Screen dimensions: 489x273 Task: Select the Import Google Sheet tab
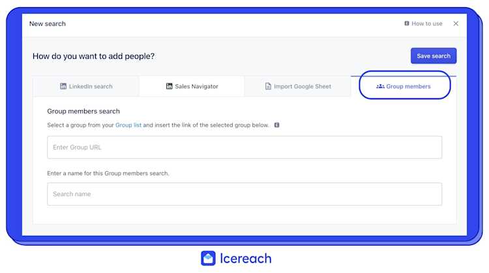tap(298, 86)
